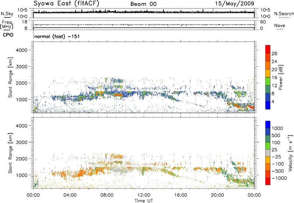The width and height of the screenshot is (294, 203).
Task: Select the "Velocity [m s-1]" colorbar title
Action: coord(290,153)
